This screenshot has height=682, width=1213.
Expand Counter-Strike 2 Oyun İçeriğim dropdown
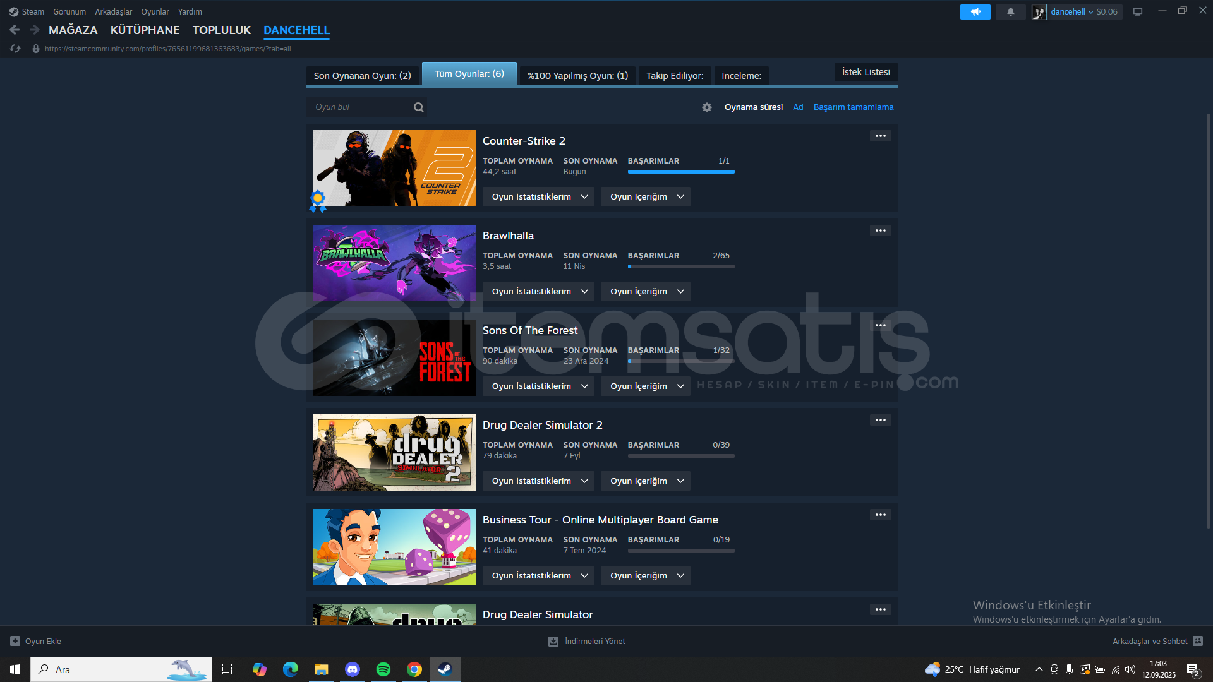(646, 197)
